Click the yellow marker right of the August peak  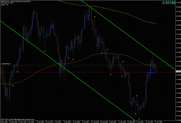coord(95,17)
